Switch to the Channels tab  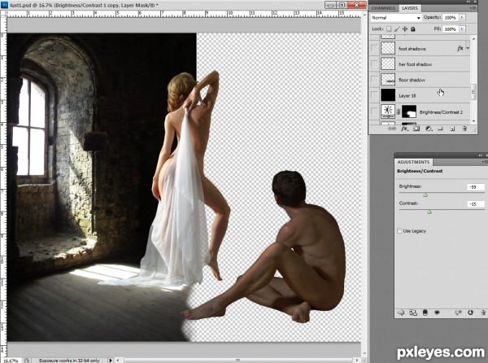click(383, 8)
